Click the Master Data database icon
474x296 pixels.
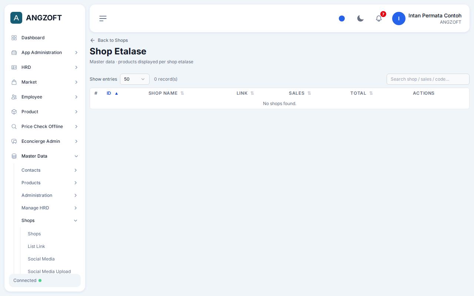point(14,156)
